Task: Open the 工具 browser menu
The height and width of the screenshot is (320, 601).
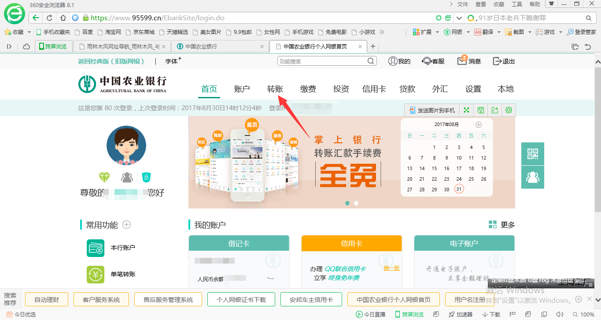Action: 517,4
